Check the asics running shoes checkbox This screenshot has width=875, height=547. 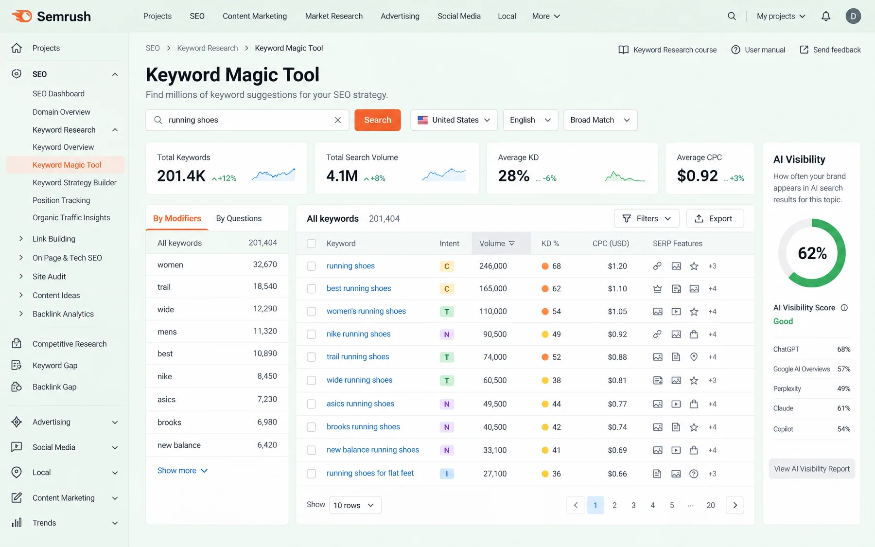312,404
